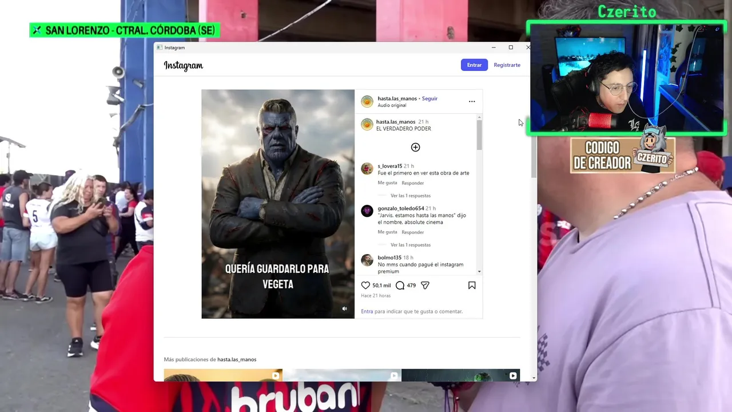Share the post with the paper plane icon
The width and height of the screenshot is (732, 412).
pyautogui.click(x=425, y=286)
